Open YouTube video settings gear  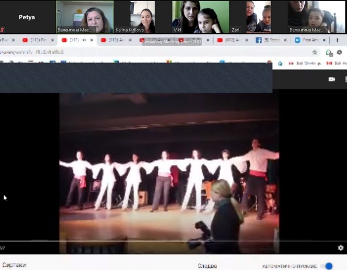coord(340,248)
